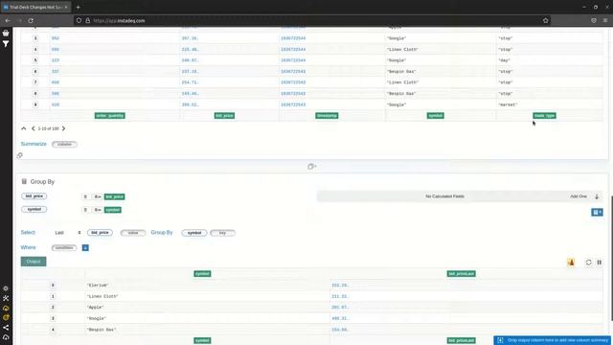Click timestamp column footer tag
Screen dimensions: 613x345
pos(327,116)
